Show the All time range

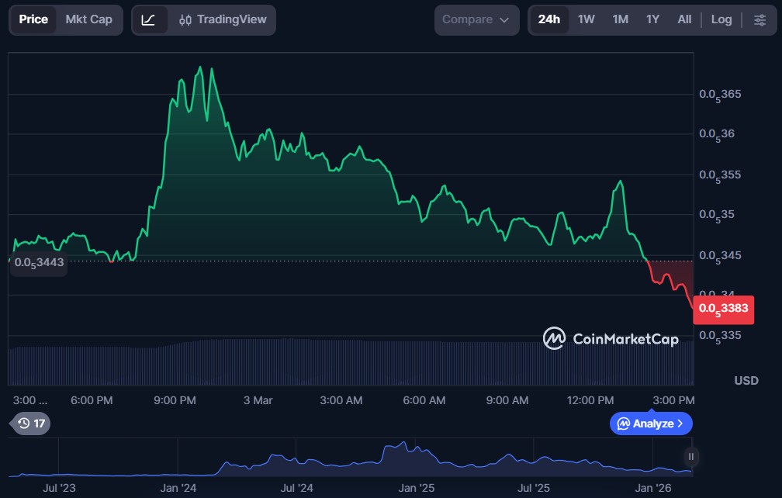683,19
